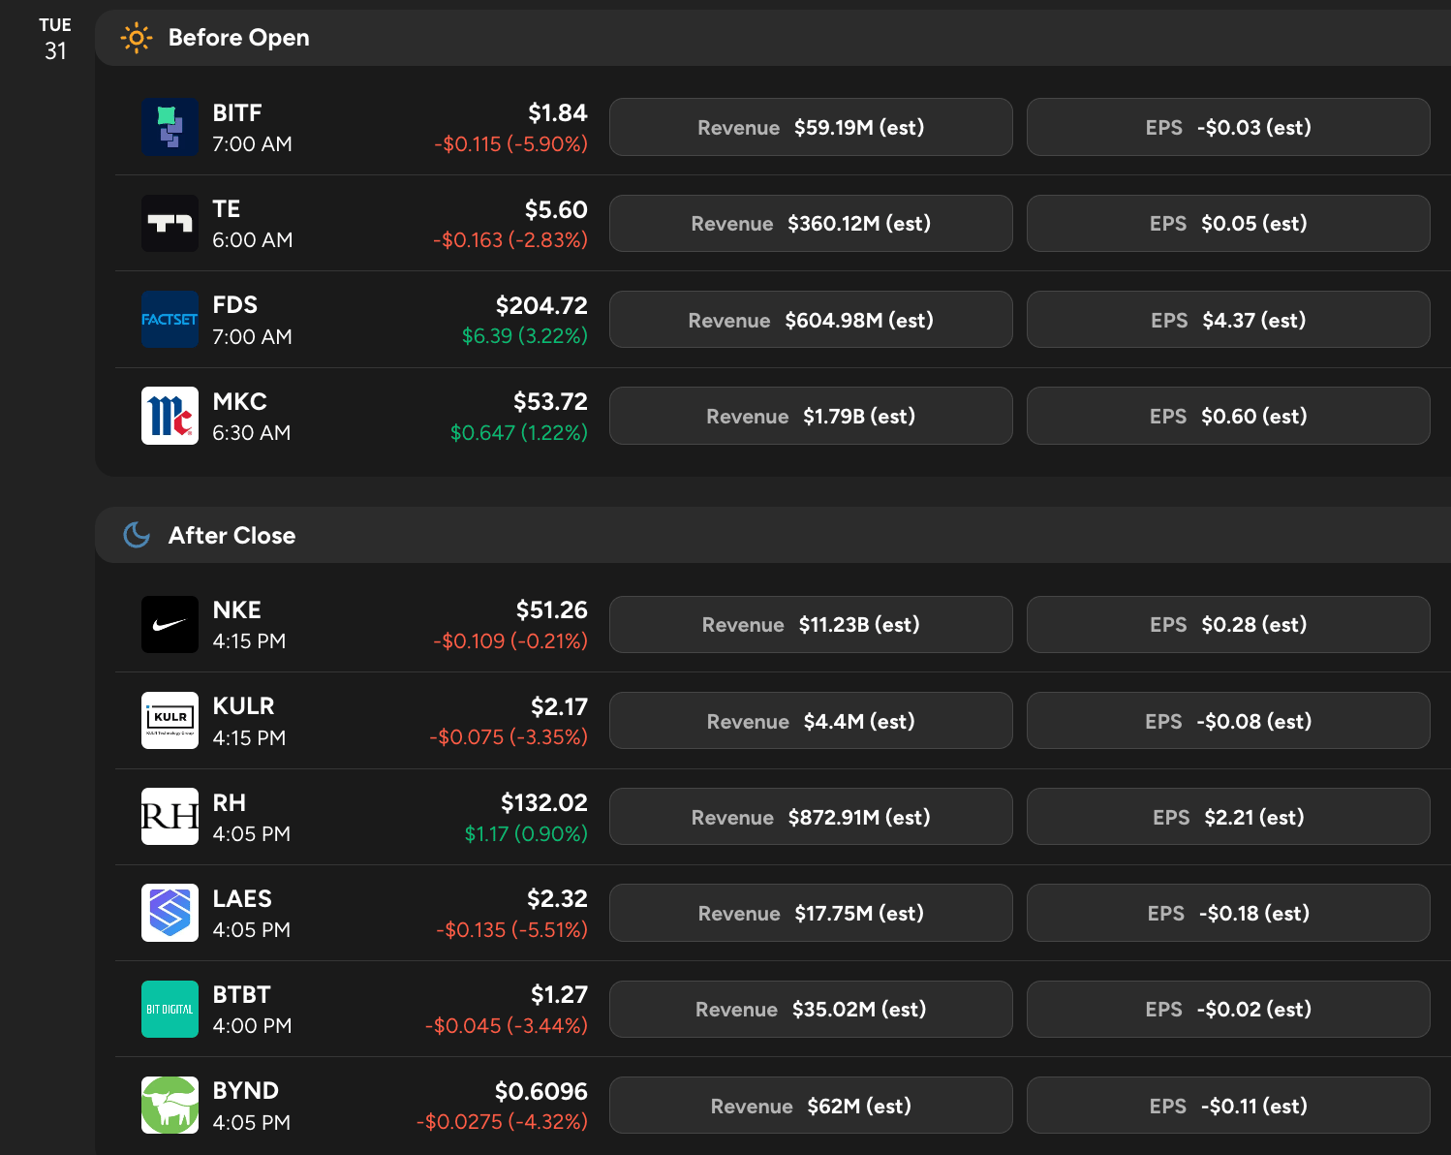Click LAES change -$0.135 (-5.51%)

click(511, 930)
